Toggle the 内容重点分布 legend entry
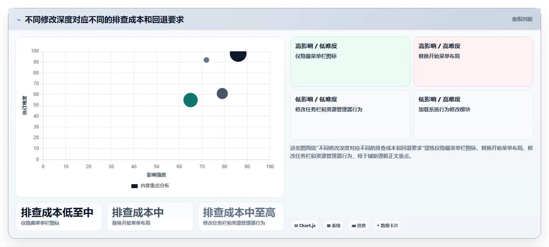Viewport: 549px width, 247px height. (x=150, y=186)
